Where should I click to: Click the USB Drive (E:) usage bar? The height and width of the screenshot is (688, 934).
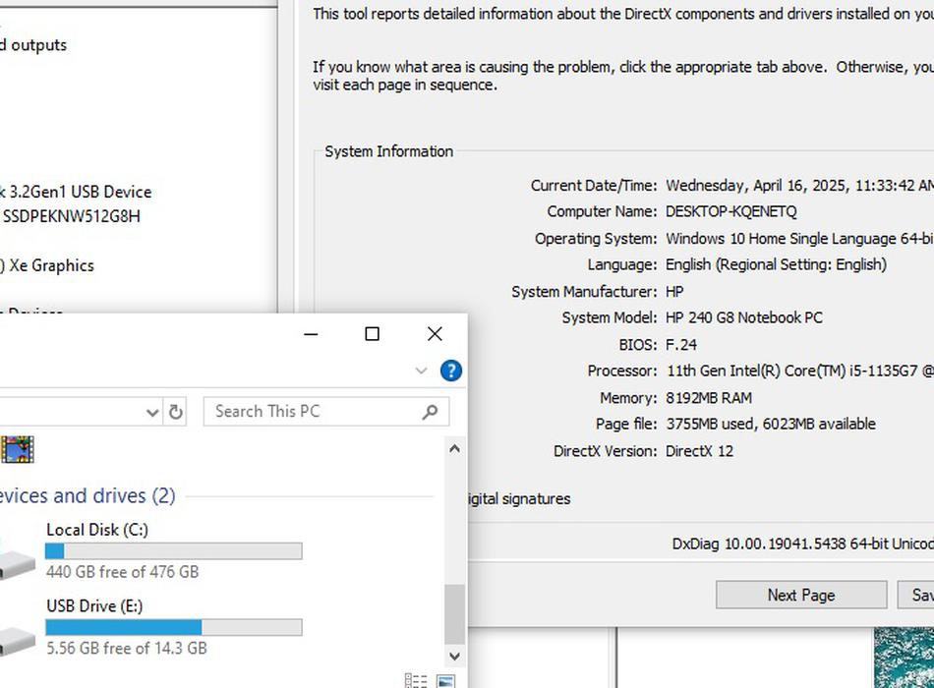174,627
